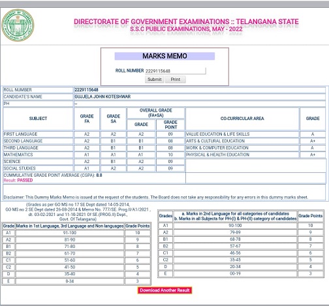Click the Print button
The height and width of the screenshot is (306, 329).
tap(176, 80)
